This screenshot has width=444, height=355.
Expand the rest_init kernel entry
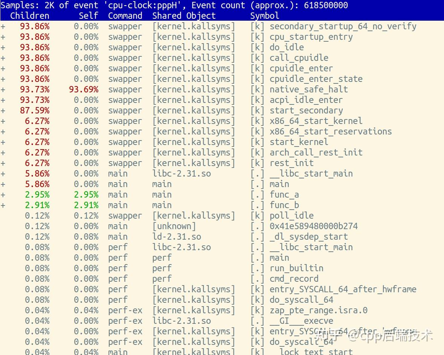pyautogui.click(x=3, y=163)
